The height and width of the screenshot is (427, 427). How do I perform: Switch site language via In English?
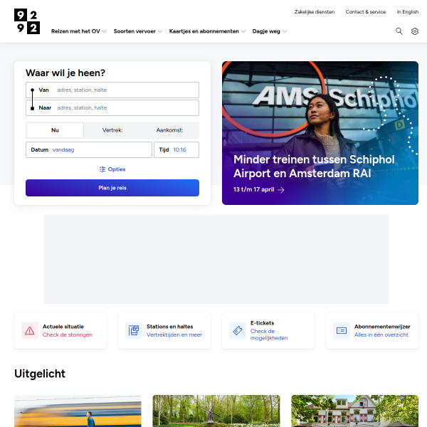pos(407,11)
